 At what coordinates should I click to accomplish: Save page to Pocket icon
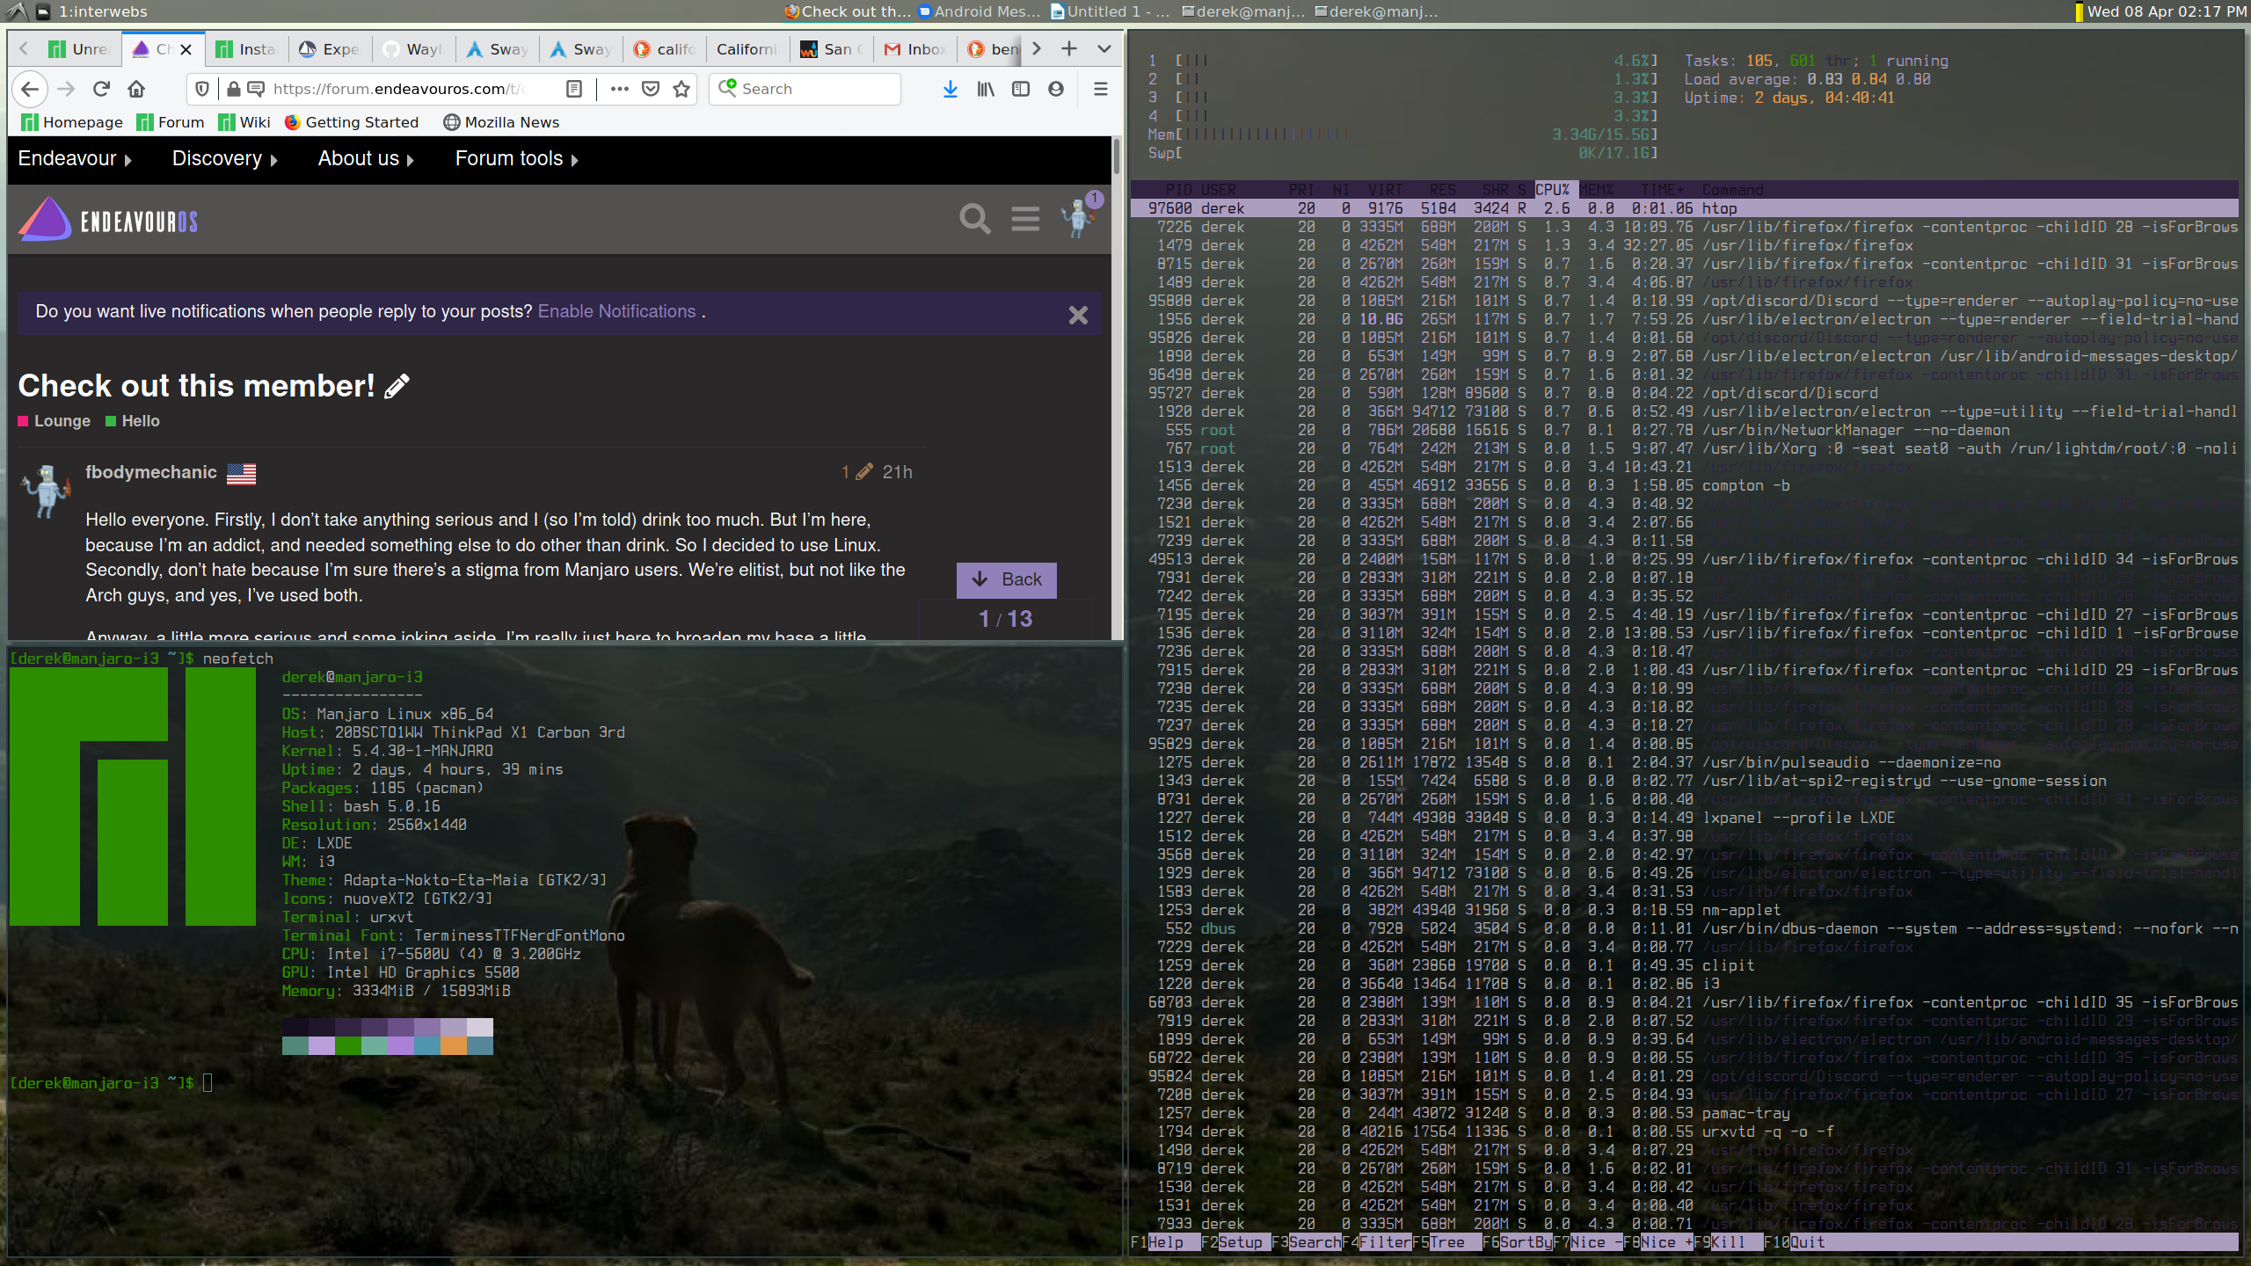point(651,89)
